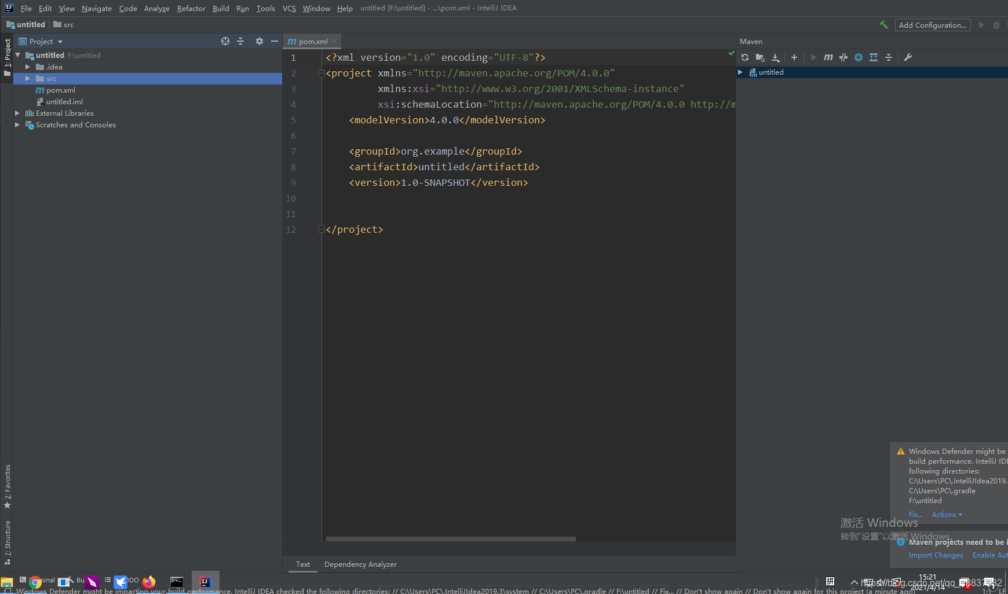Open Tools menu

266,8
